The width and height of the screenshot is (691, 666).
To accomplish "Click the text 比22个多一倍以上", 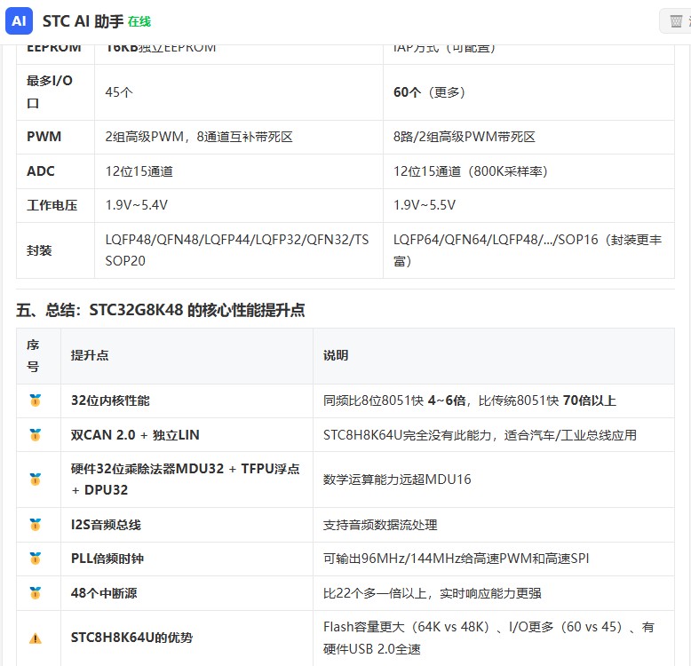I will [375, 593].
